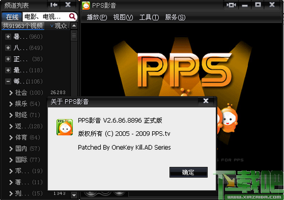Click the PPS mascot icon in the about dialog
The width and height of the screenshot is (284, 200).
65,127
